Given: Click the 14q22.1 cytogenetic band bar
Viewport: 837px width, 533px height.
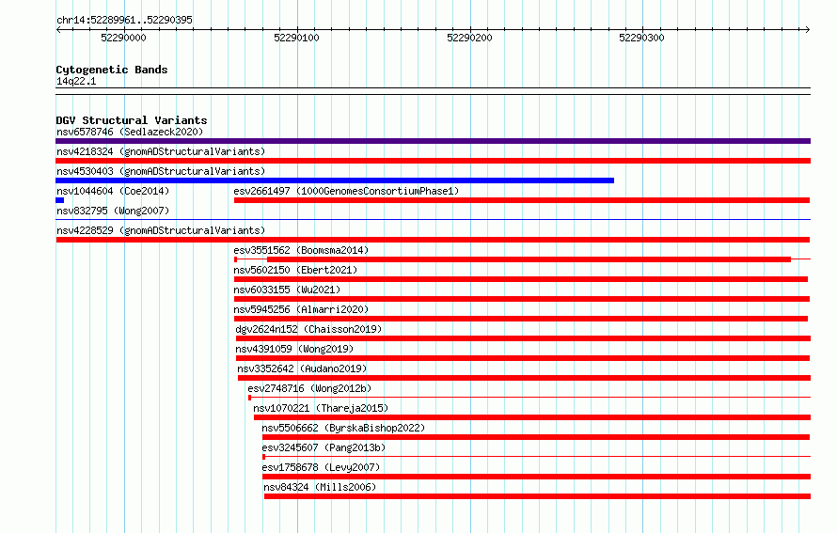Looking at the screenshot, I should pos(433,91).
